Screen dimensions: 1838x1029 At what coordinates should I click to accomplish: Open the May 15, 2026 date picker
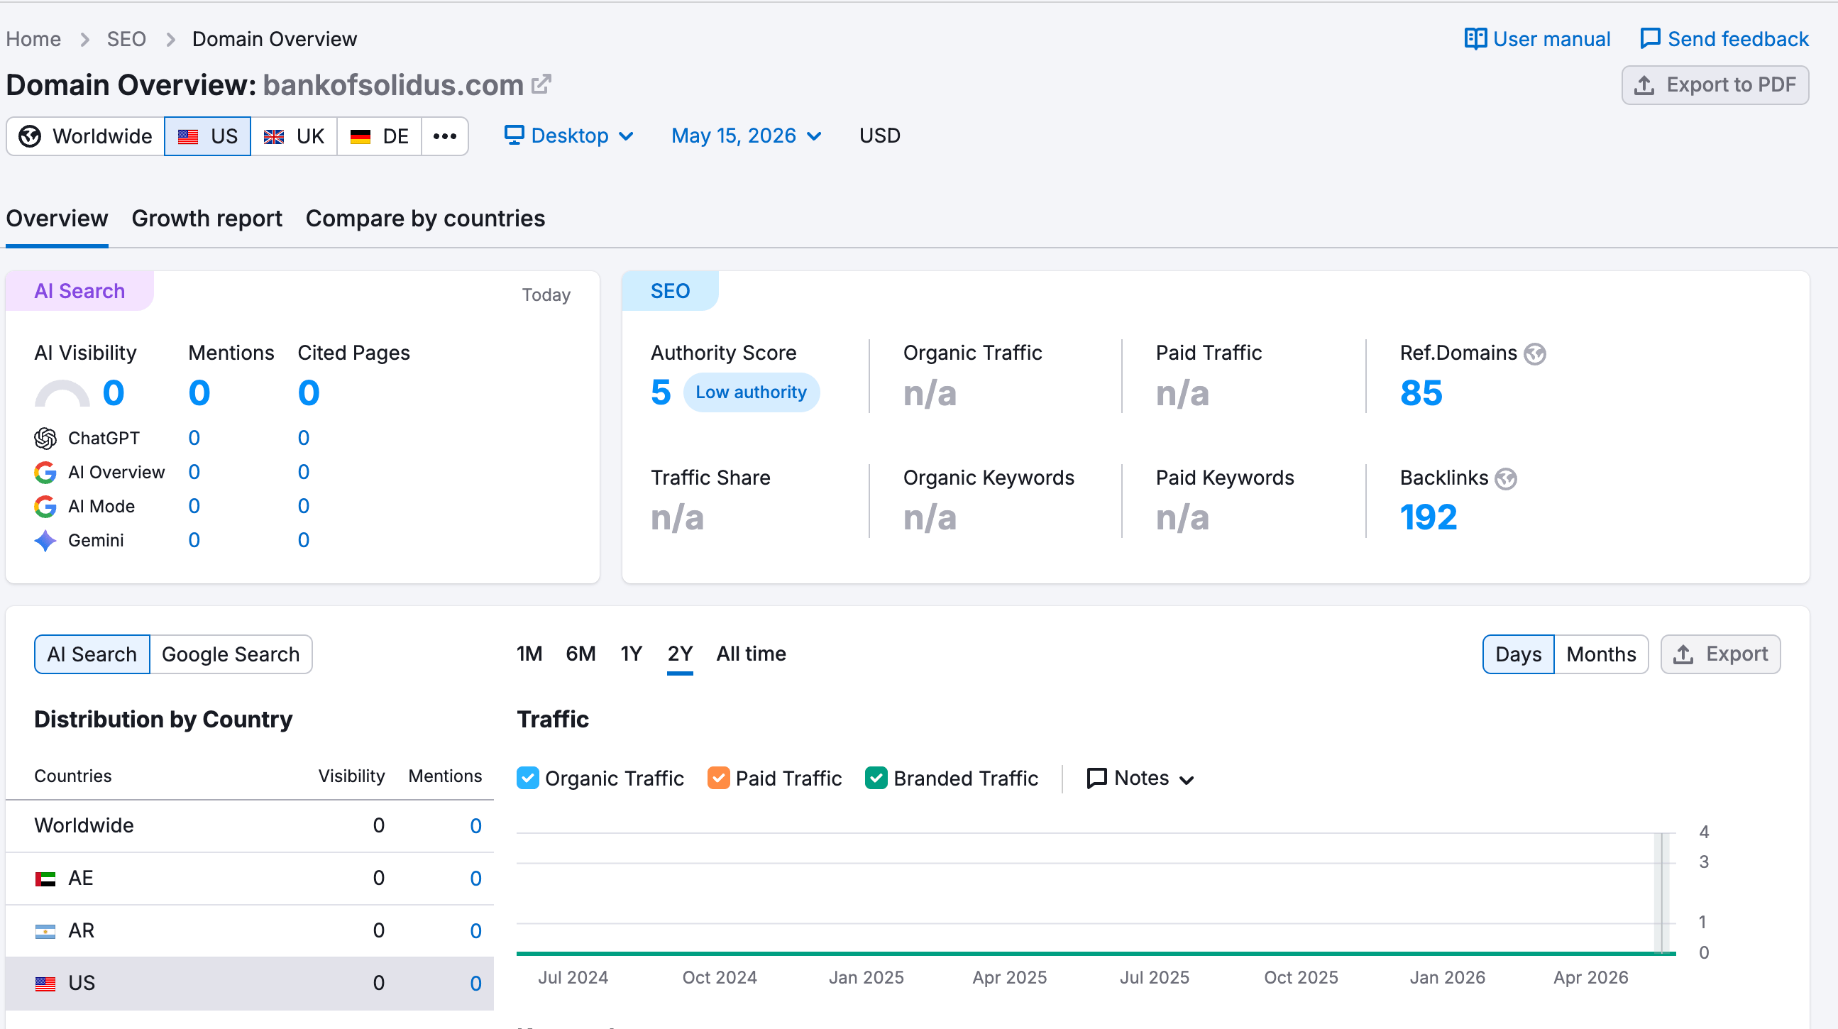click(x=747, y=136)
